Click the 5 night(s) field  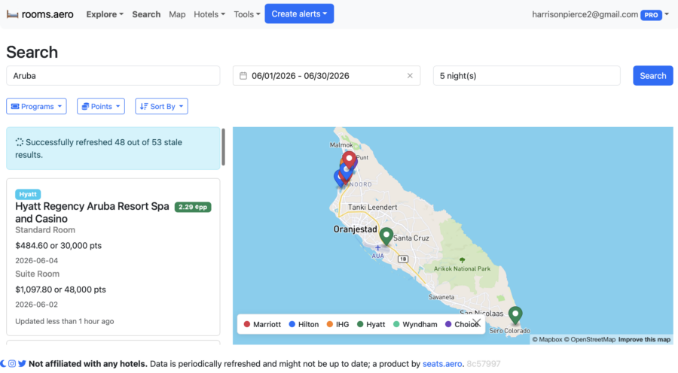[x=527, y=75]
